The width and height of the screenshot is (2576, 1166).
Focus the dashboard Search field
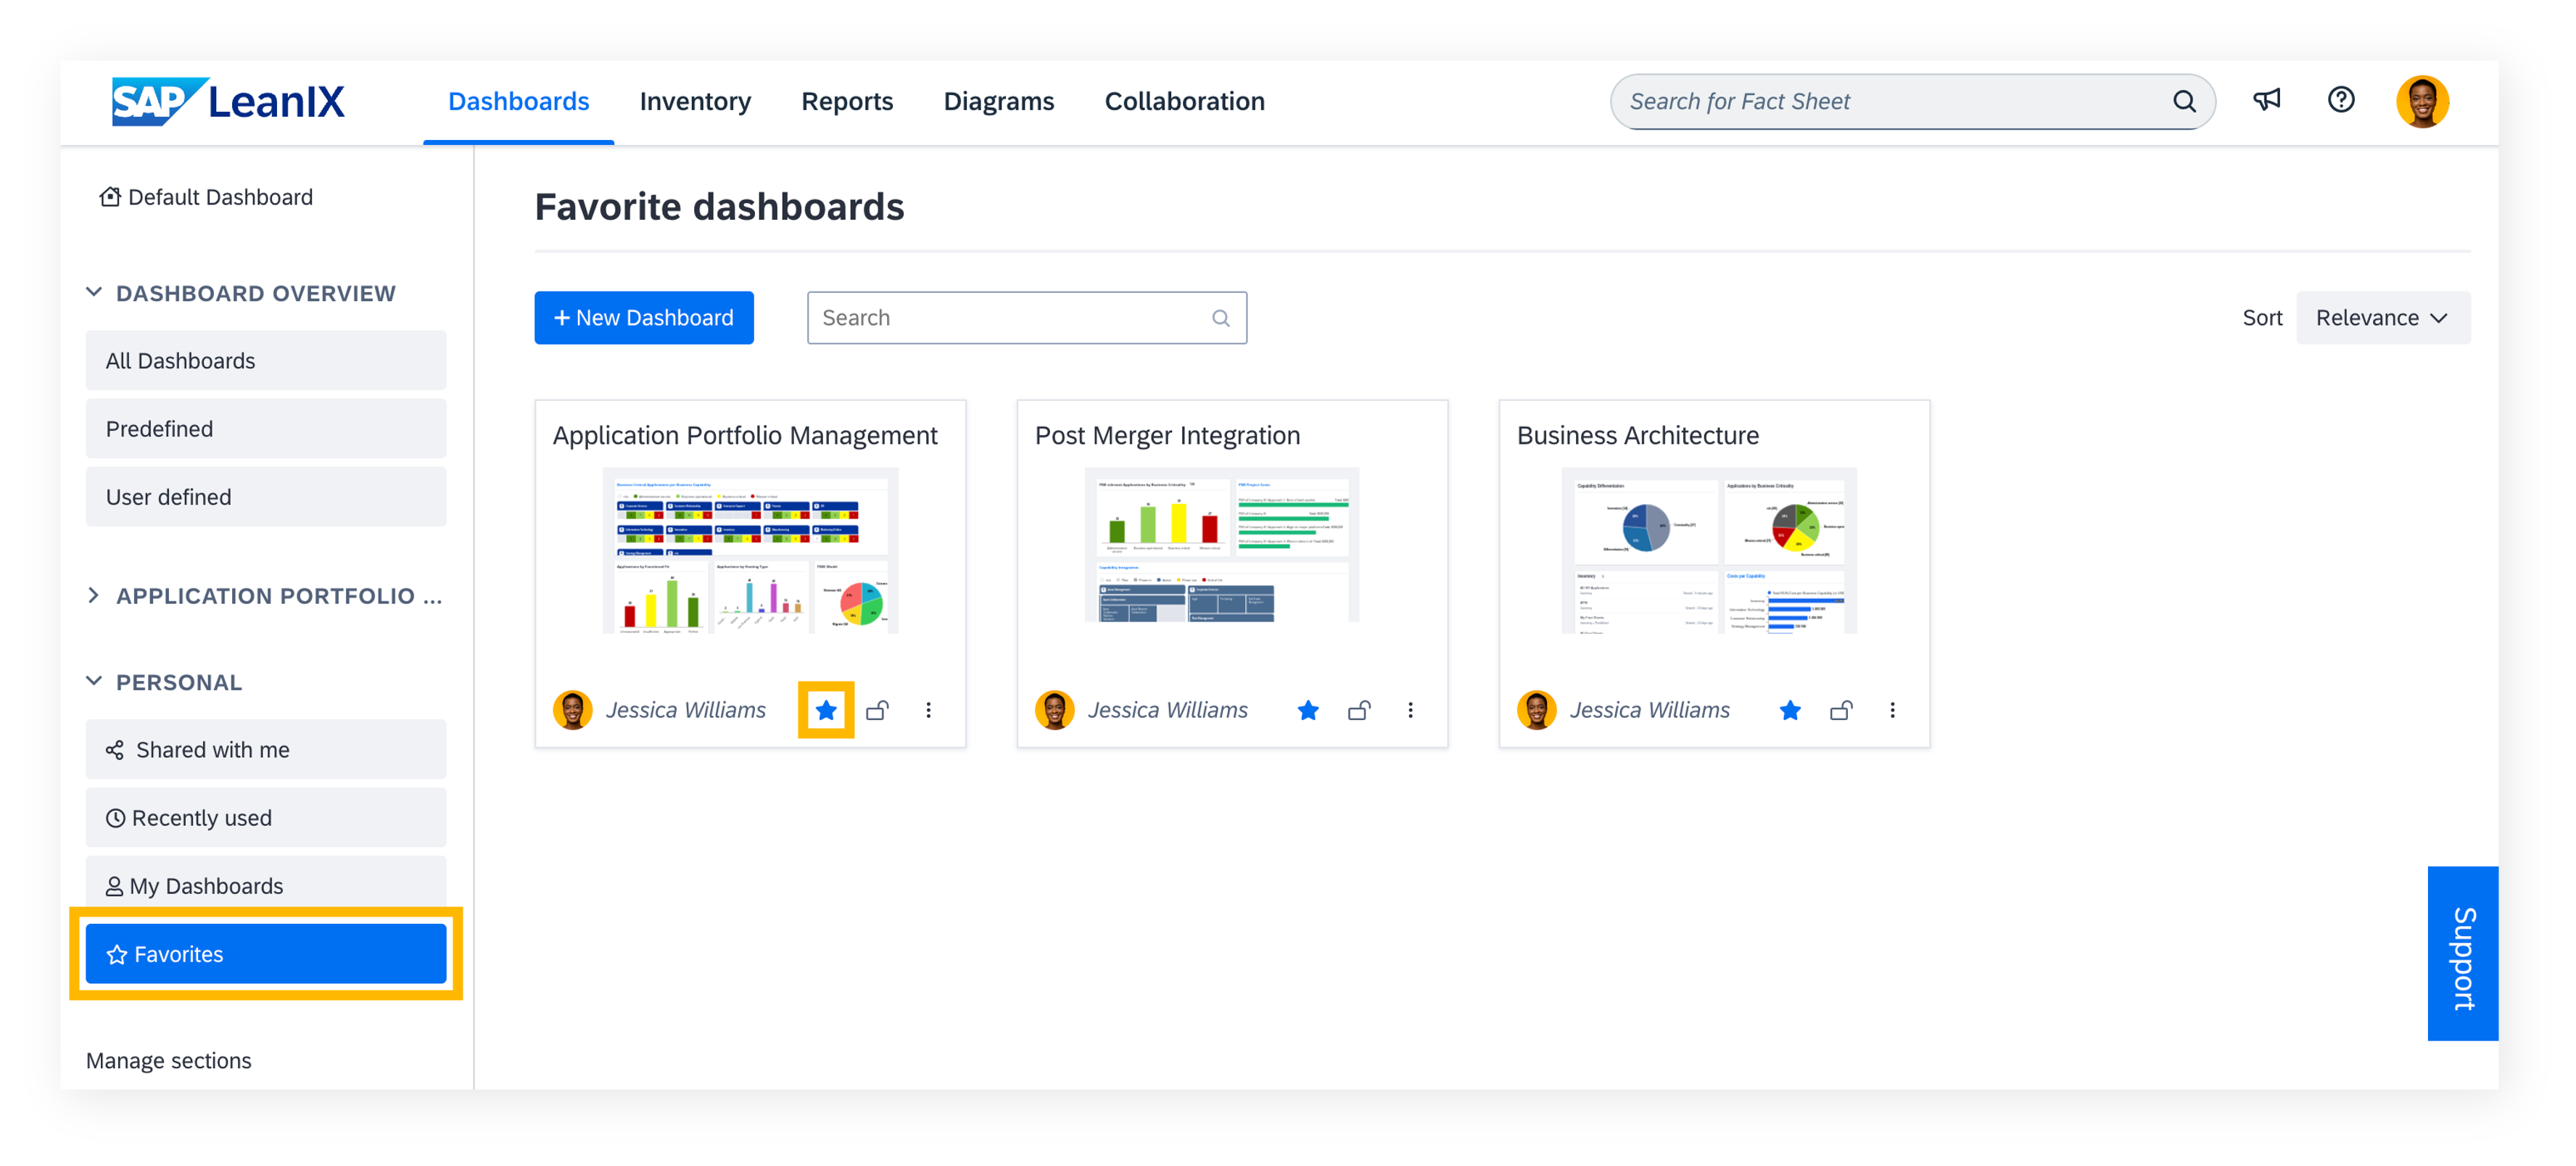tap(1027, 318)
